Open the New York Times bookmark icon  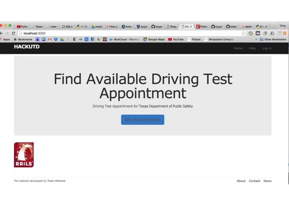pos(74,39)
